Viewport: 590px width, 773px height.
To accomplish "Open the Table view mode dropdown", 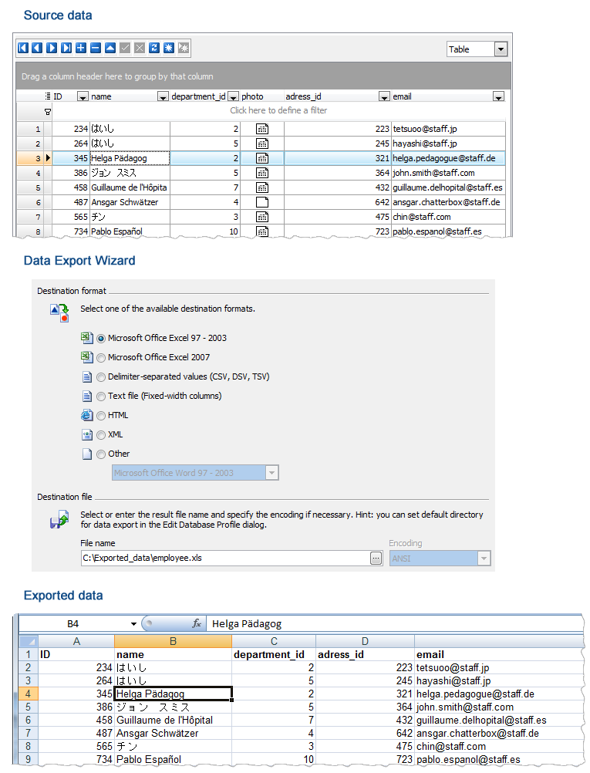I will point(501,49).
